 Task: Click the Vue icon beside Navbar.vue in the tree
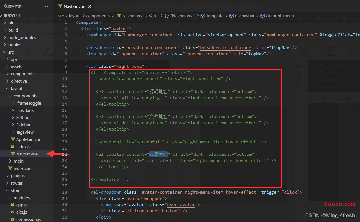tap(13, 154)
